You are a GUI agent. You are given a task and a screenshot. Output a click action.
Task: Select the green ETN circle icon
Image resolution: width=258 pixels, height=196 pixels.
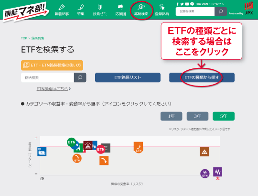tap(71, 142)
